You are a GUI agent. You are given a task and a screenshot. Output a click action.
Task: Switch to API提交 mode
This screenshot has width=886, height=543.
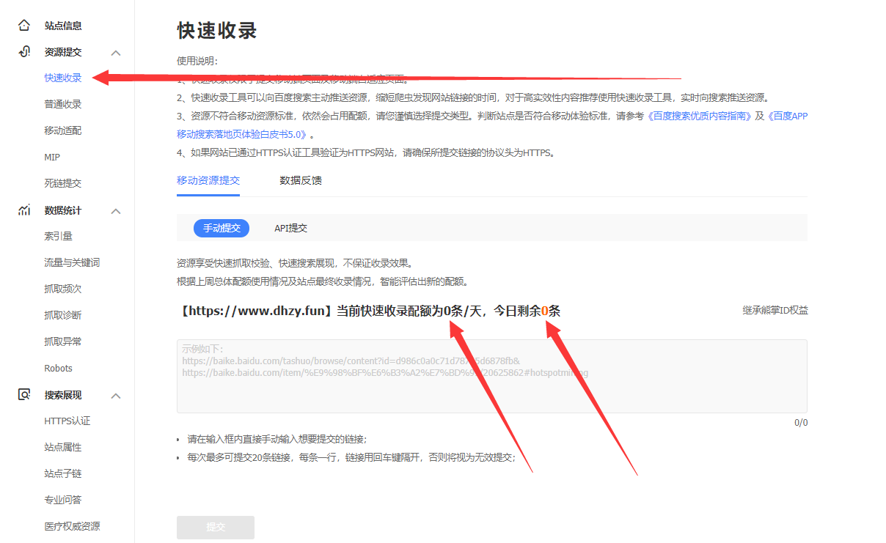point(290,228)
